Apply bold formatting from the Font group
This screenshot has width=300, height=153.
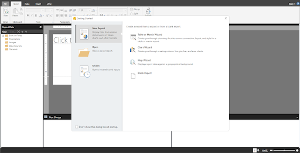tap(28, 15)
